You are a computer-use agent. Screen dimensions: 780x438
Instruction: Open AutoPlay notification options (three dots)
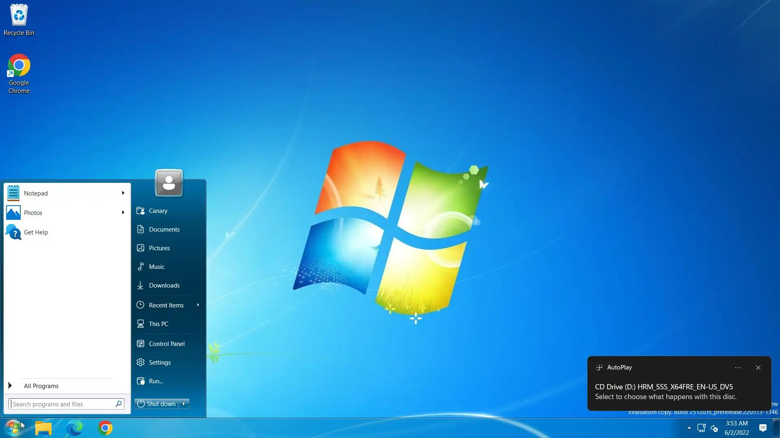738,367
